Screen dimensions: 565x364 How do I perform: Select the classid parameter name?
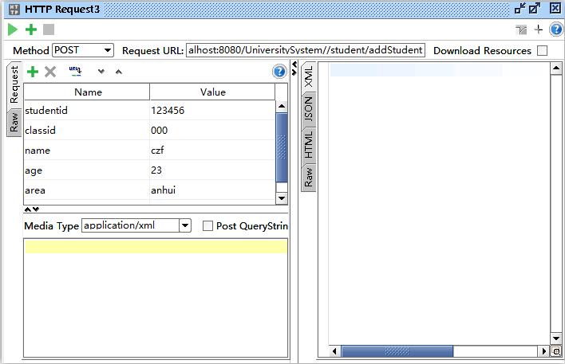[x=40, y=130]
